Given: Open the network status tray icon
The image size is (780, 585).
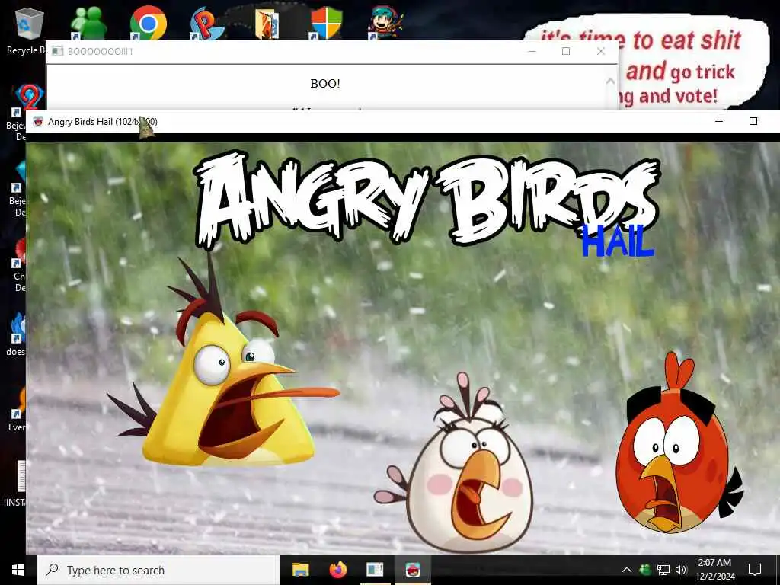Looking at the screenshot, I should coord(663,570).
